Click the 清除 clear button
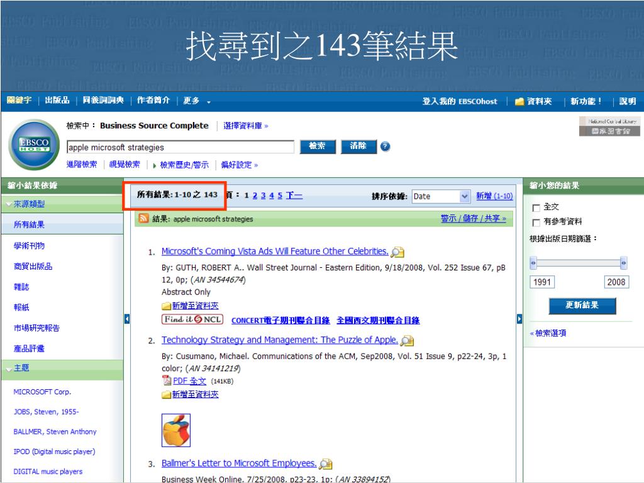This screenshot has width=644, height=483. (x=358, y=146)
